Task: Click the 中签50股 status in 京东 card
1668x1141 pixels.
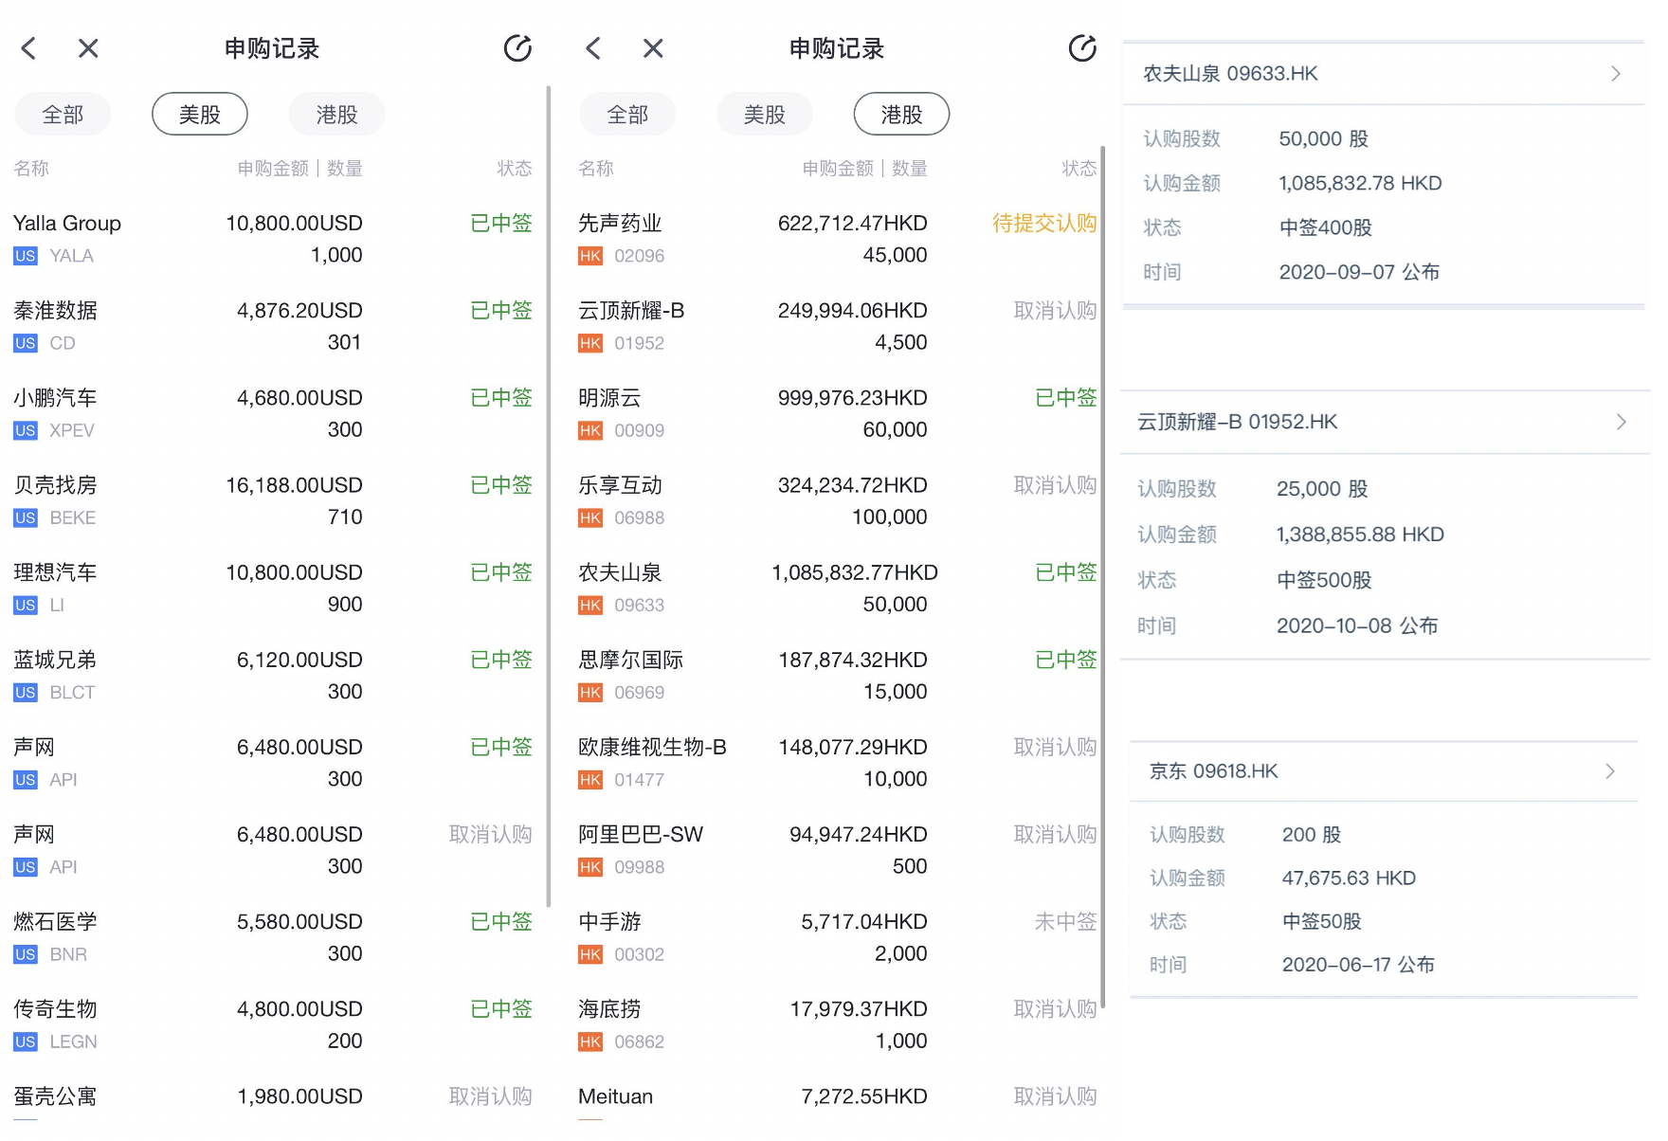Action: (x=1322, y=921)
